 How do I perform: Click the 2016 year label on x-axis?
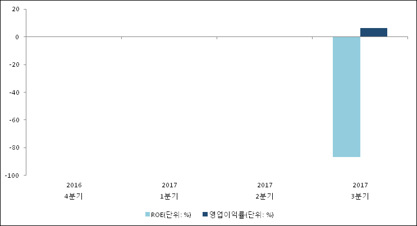tap(74, 185)
